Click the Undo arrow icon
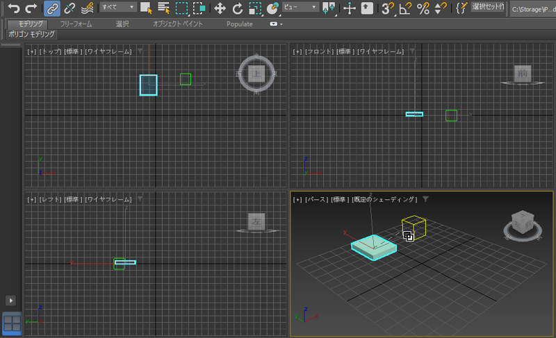Viewport: 556px width, 338px height. (x=13, y=8)
